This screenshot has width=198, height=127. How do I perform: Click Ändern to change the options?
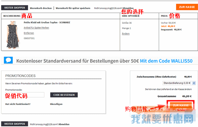coord(126,33)
